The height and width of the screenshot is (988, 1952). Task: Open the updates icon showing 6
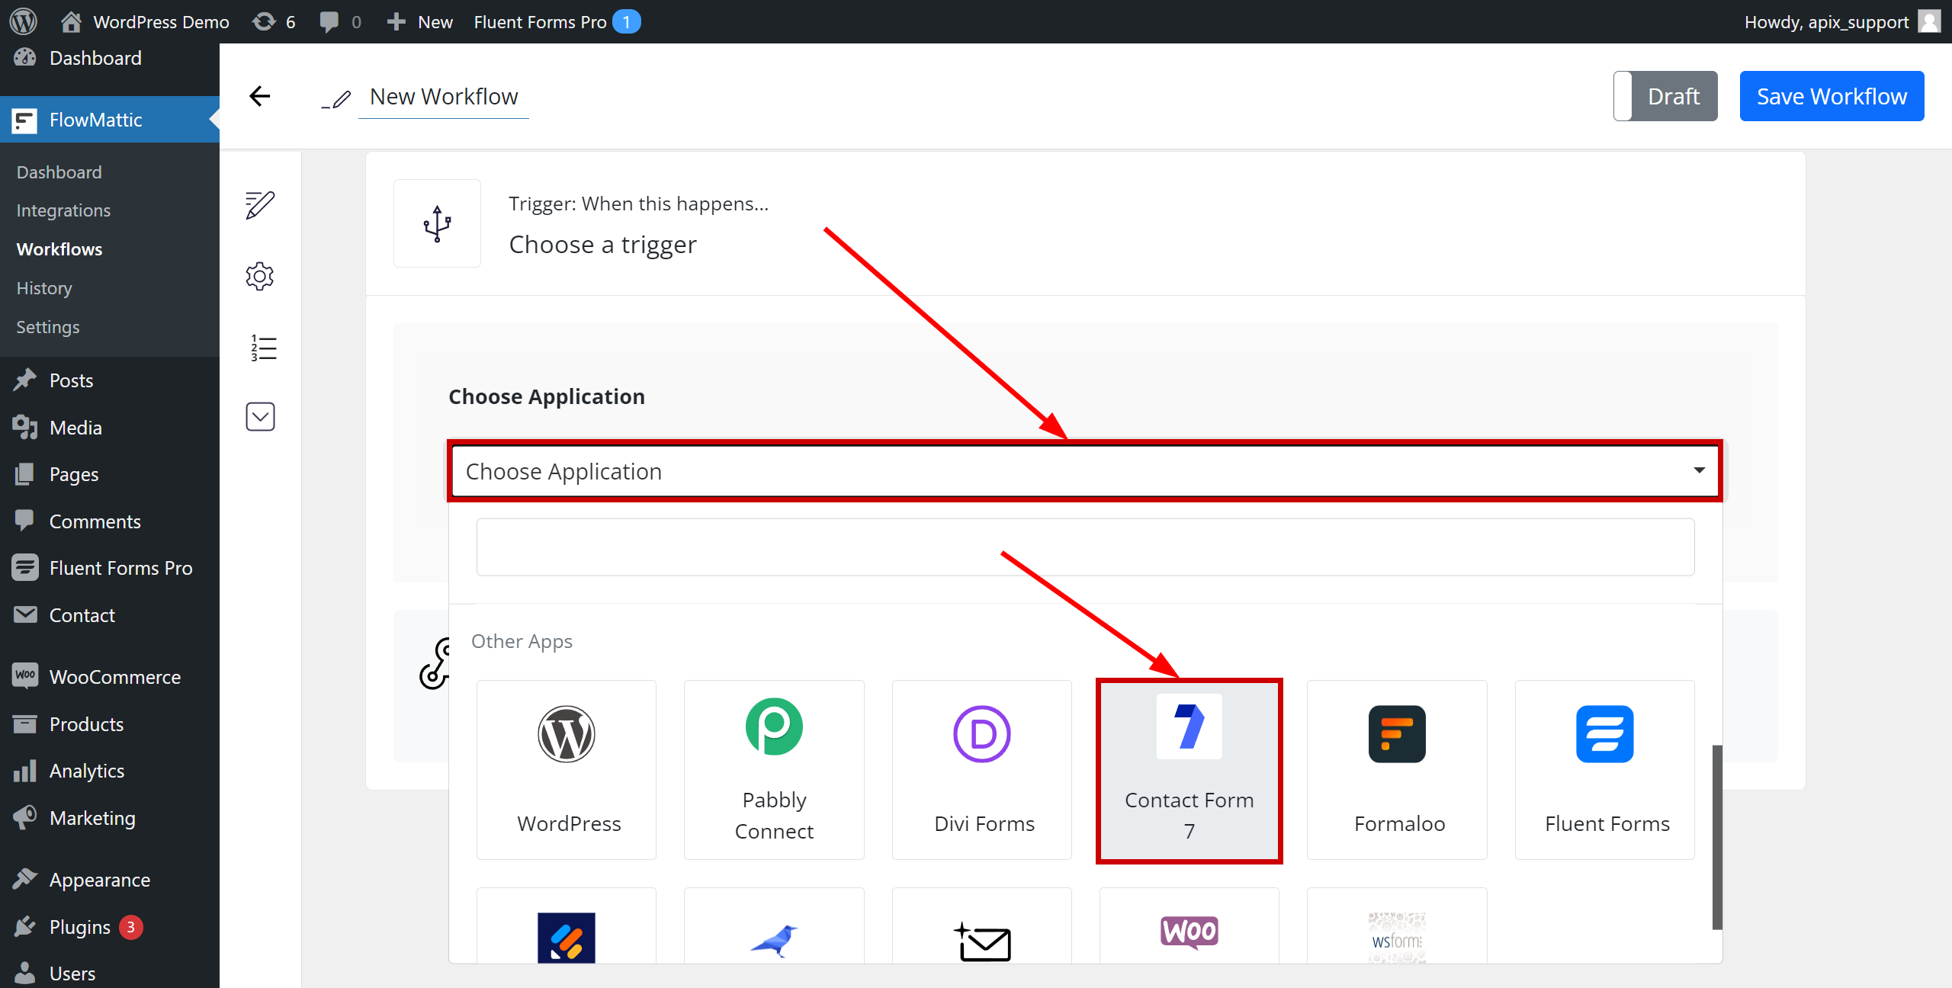(274, 21)
